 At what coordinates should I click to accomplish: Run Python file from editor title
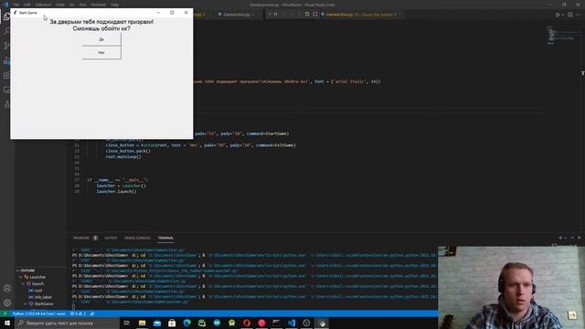tap(558, 15)
